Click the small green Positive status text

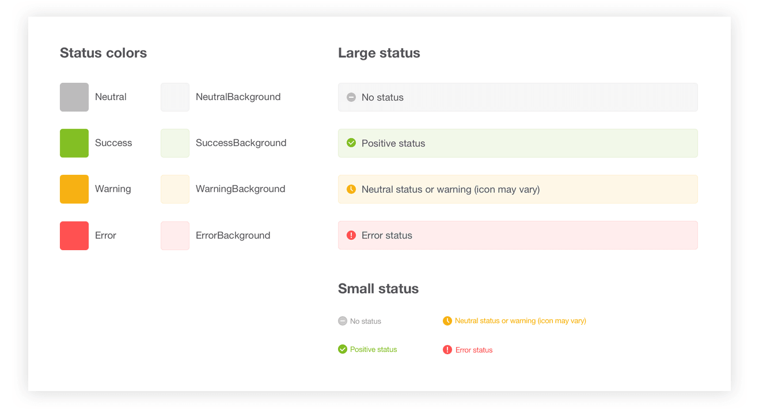(x=373, y=350)
